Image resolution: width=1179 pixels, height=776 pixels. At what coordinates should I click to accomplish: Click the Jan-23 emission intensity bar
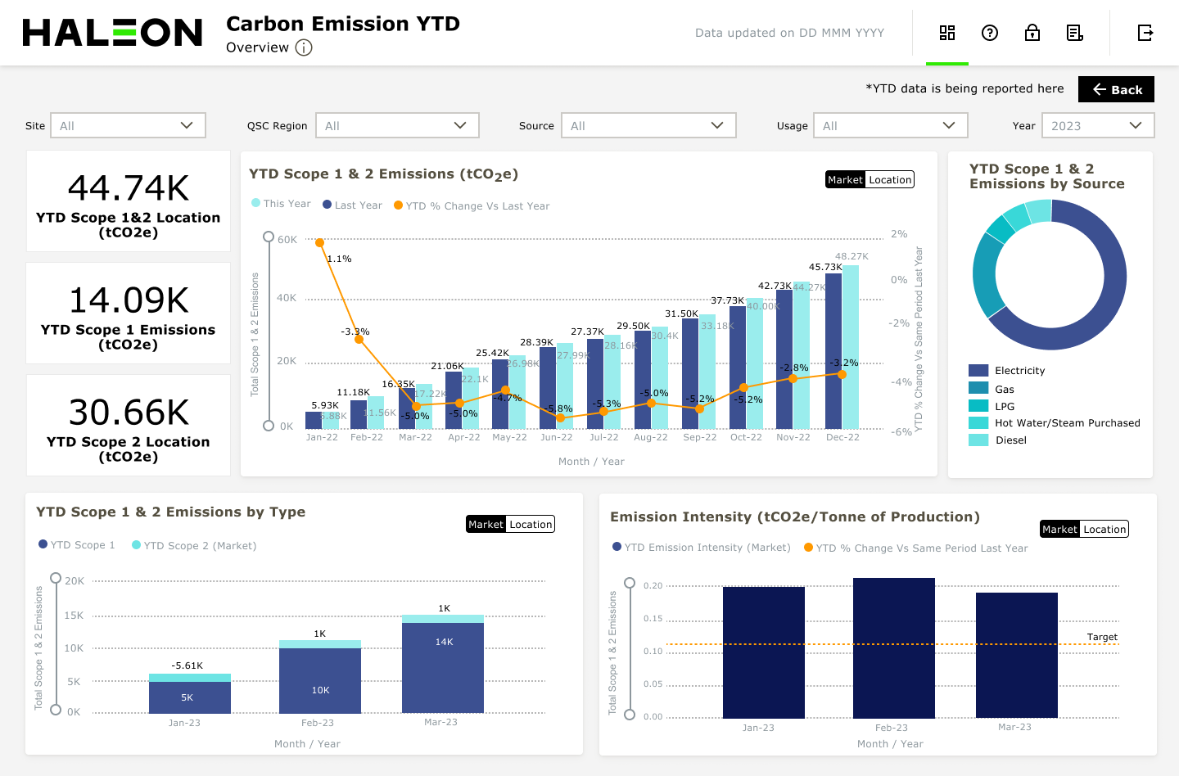click(x=764, y=652)
